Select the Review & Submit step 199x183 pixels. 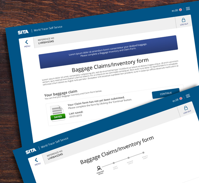coord(143,153)
